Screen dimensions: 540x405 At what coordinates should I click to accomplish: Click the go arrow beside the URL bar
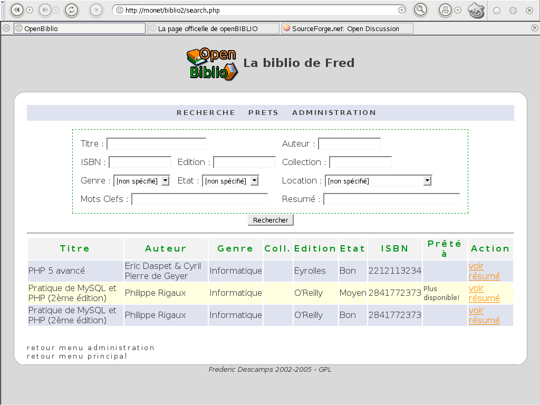(402, 9)
